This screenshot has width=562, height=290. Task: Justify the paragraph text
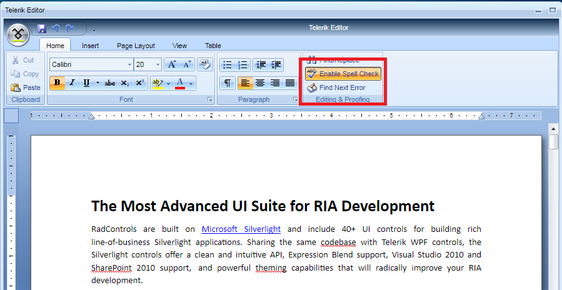(290, 83)
